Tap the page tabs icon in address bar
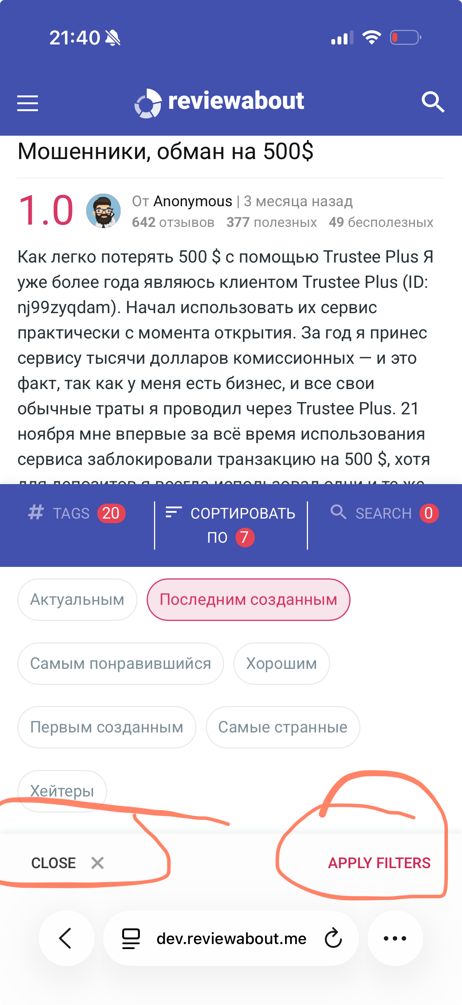The width and height of the screenshot is (462, 1005). click(x=131, y=938)
